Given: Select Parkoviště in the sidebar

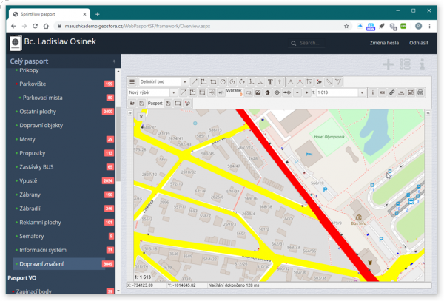Looking at the screenshot, I should coord(33,84).
